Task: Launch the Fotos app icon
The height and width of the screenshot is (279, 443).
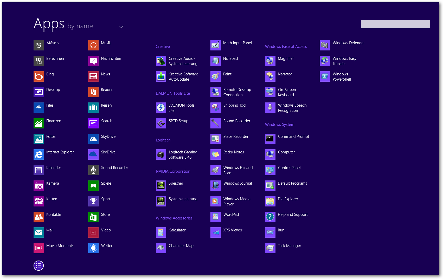Action: point(39,139)
